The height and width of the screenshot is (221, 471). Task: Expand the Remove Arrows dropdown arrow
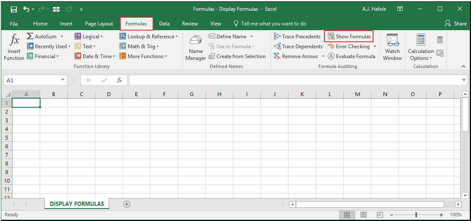click(x=323, y=56)
